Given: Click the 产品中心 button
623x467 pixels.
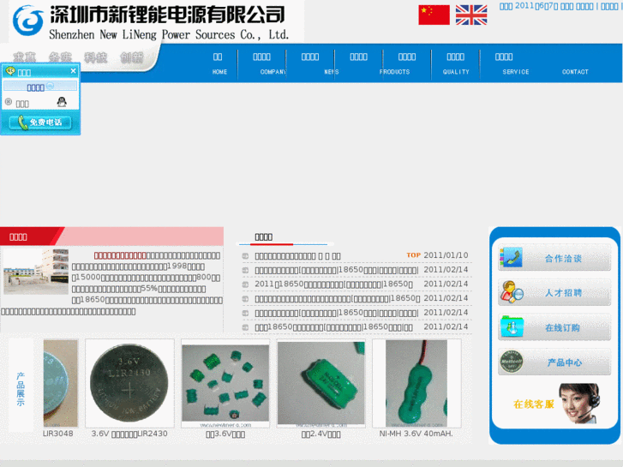Looking at the screenshot, I should pyautogui.click(x=554, y=362).
